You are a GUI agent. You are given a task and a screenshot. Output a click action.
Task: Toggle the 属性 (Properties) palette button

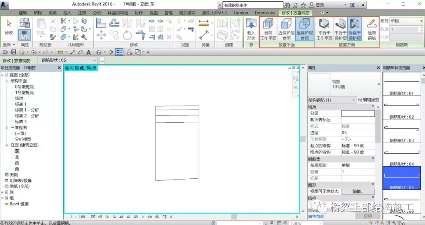point(25,35)
